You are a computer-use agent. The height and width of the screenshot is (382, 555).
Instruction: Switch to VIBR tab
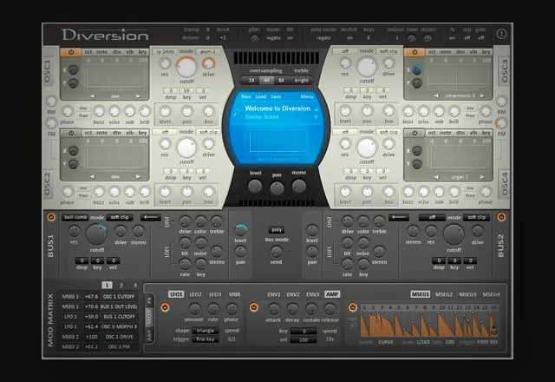click(235, 294)
